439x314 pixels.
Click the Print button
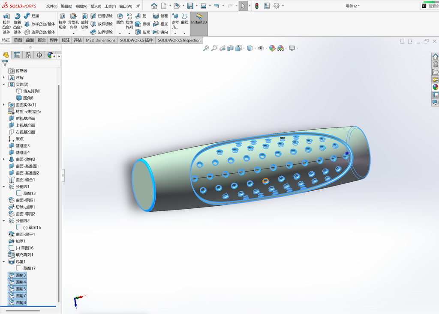(x=204, y=6)
